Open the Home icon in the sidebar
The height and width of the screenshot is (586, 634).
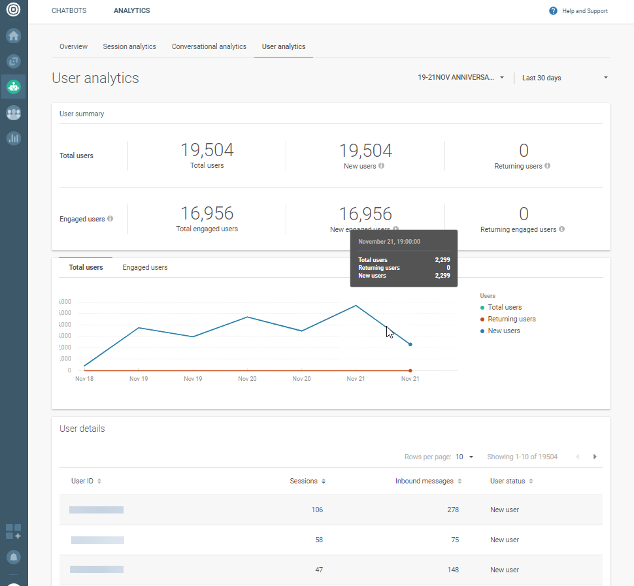[x=13, y=36]
